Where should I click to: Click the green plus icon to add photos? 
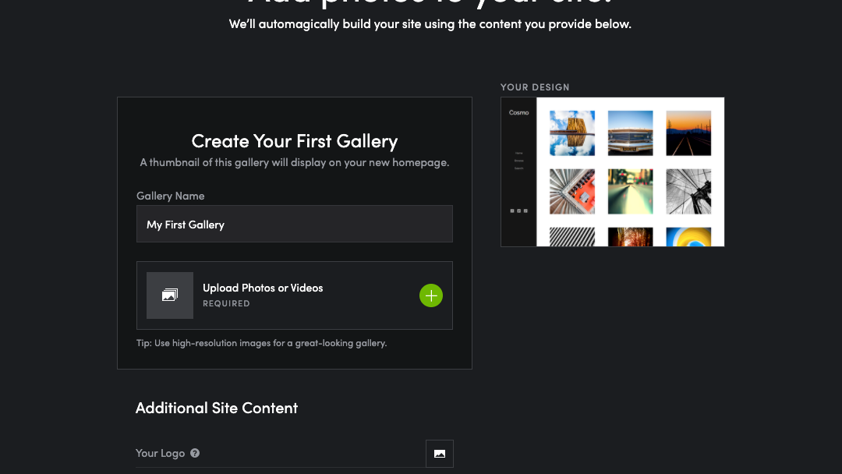[x=431, y=295]
